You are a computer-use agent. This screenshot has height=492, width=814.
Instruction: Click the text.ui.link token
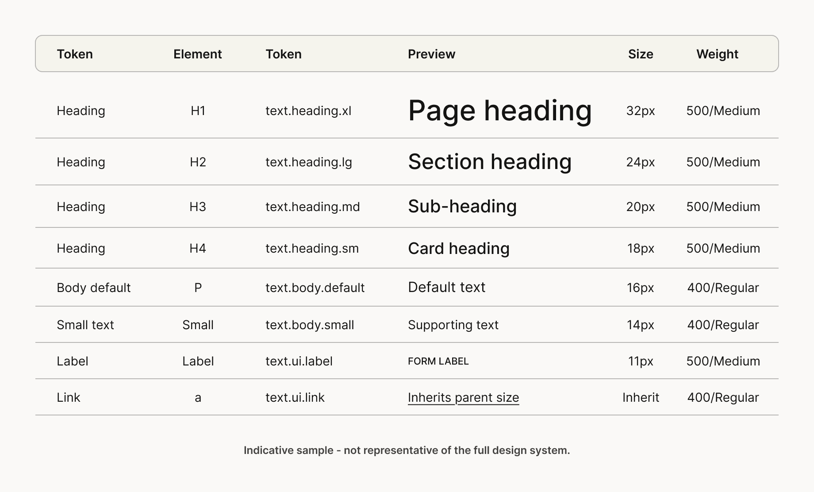(x=295, y=397)
